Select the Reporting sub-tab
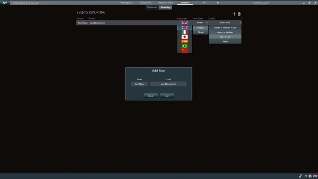318x179 pixels. point(165,7)
